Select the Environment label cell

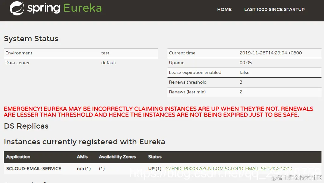pos(19,53)
